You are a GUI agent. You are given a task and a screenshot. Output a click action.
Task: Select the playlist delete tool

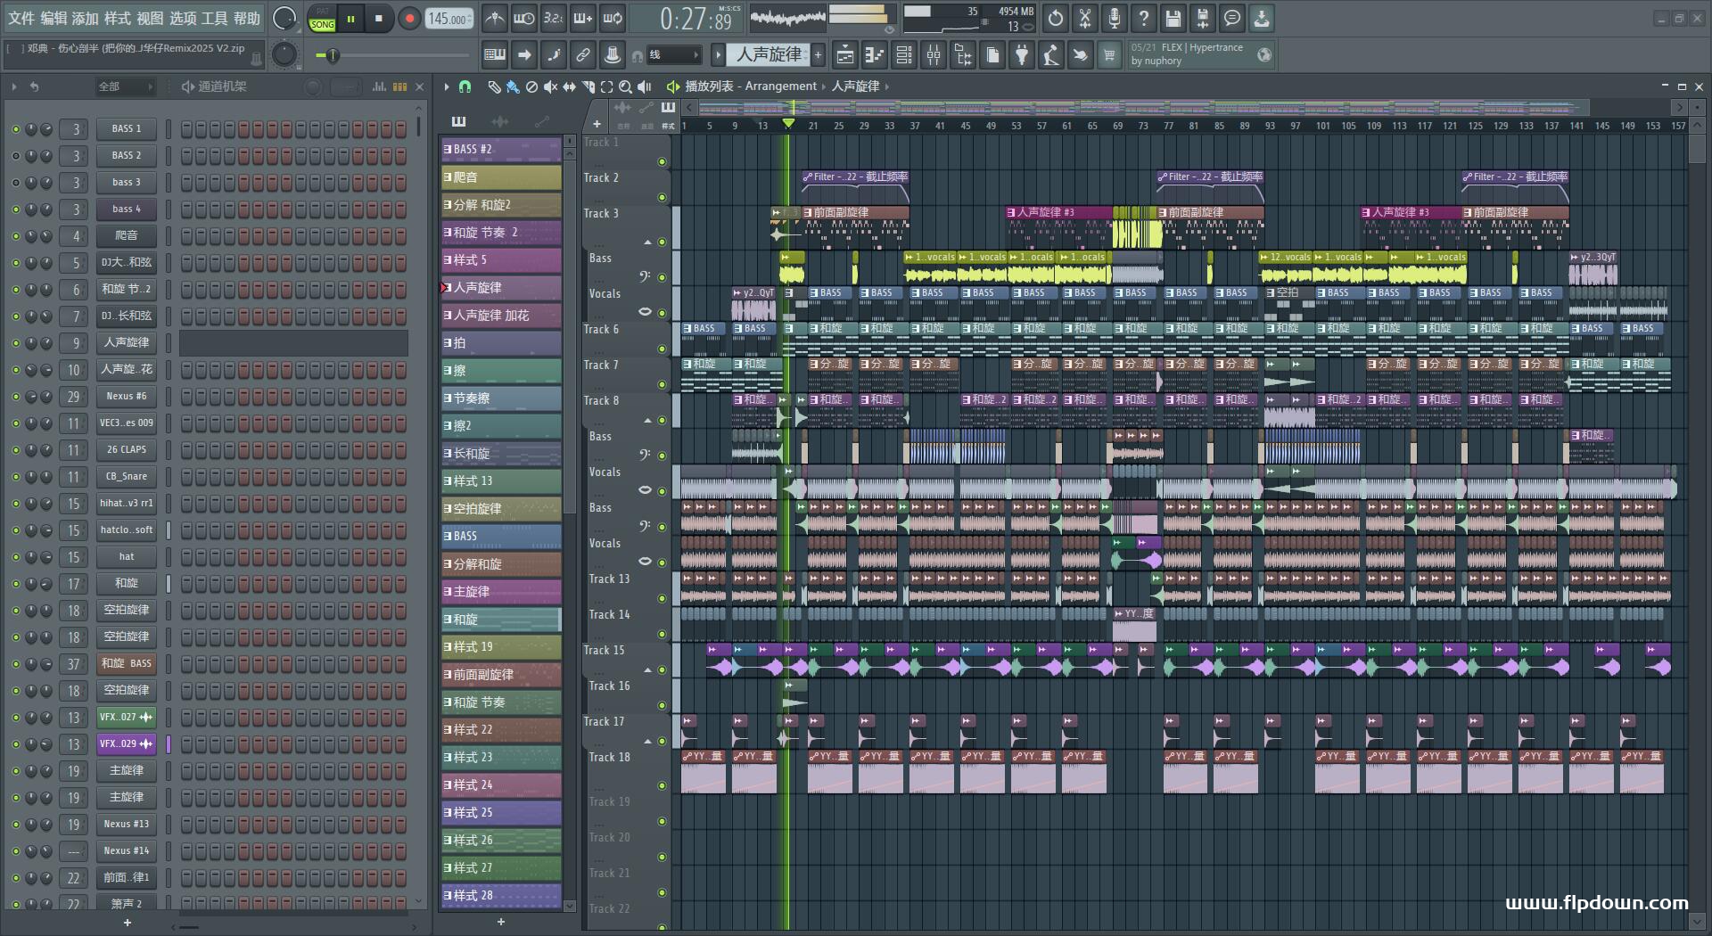click(531, 86)
